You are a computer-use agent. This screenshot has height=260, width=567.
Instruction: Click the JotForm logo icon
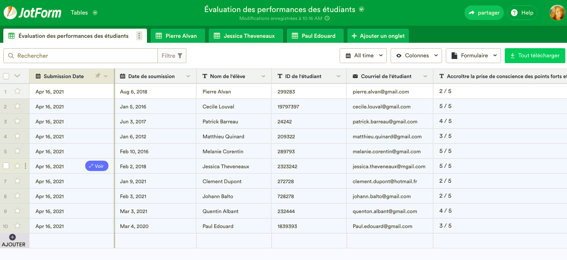click(x=10, y=13)
